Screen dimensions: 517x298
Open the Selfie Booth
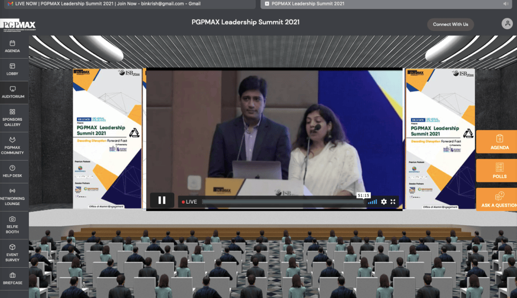pyautogui.click(x=13, y=225)
